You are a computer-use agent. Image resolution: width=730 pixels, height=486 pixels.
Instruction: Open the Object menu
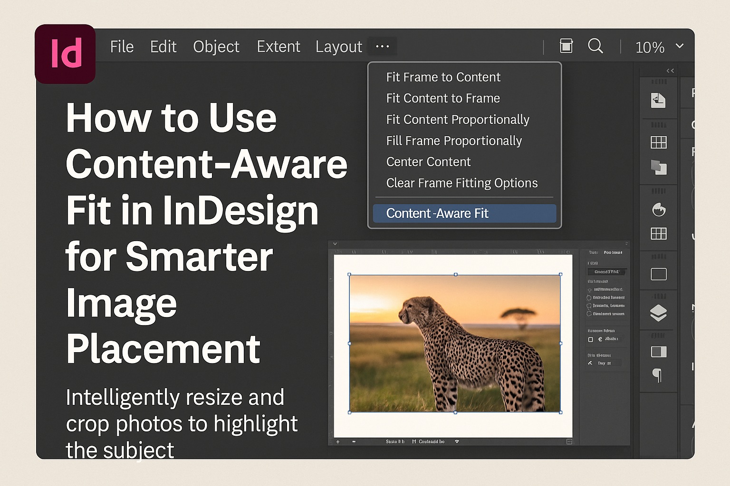pyautogui.click(x=216, y=47)
